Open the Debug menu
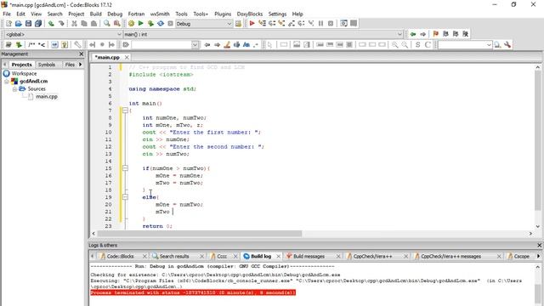Viewport: 544px width, 306px height. tap(115, 14)
